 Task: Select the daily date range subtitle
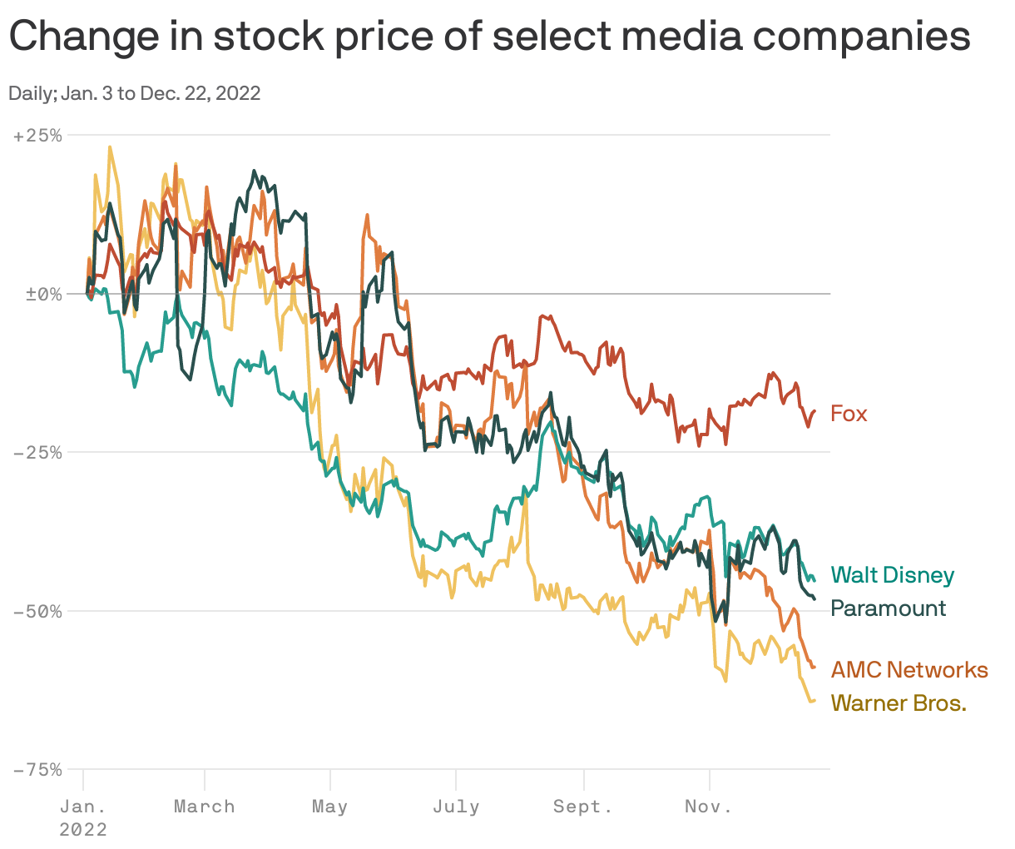pyautogui.click(x=134, y=93)
